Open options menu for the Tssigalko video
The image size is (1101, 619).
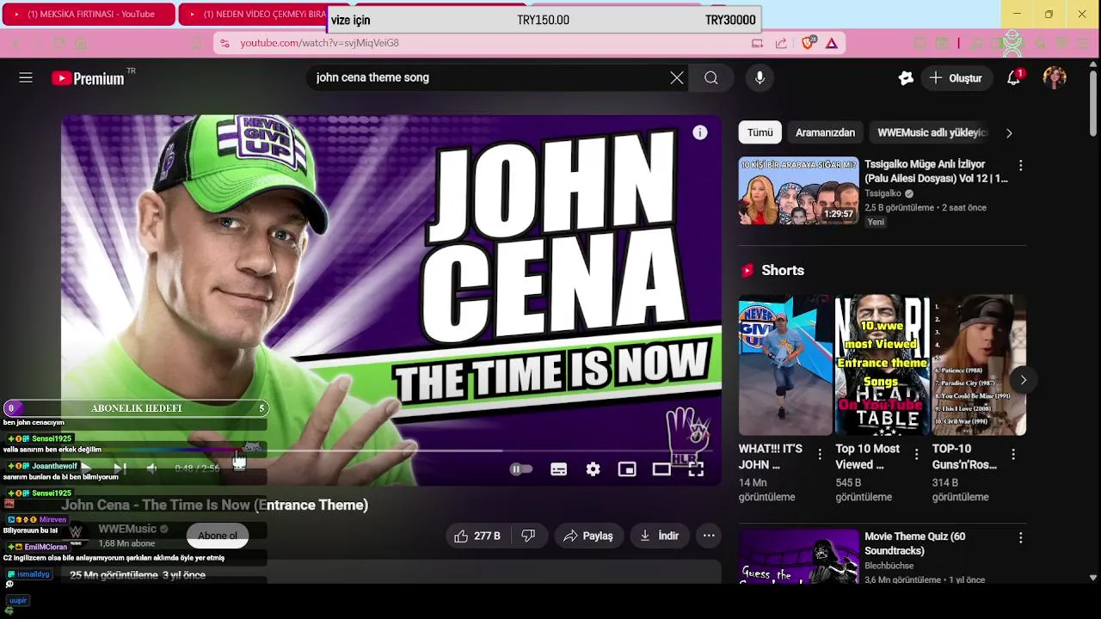(x=1021, y=165)
